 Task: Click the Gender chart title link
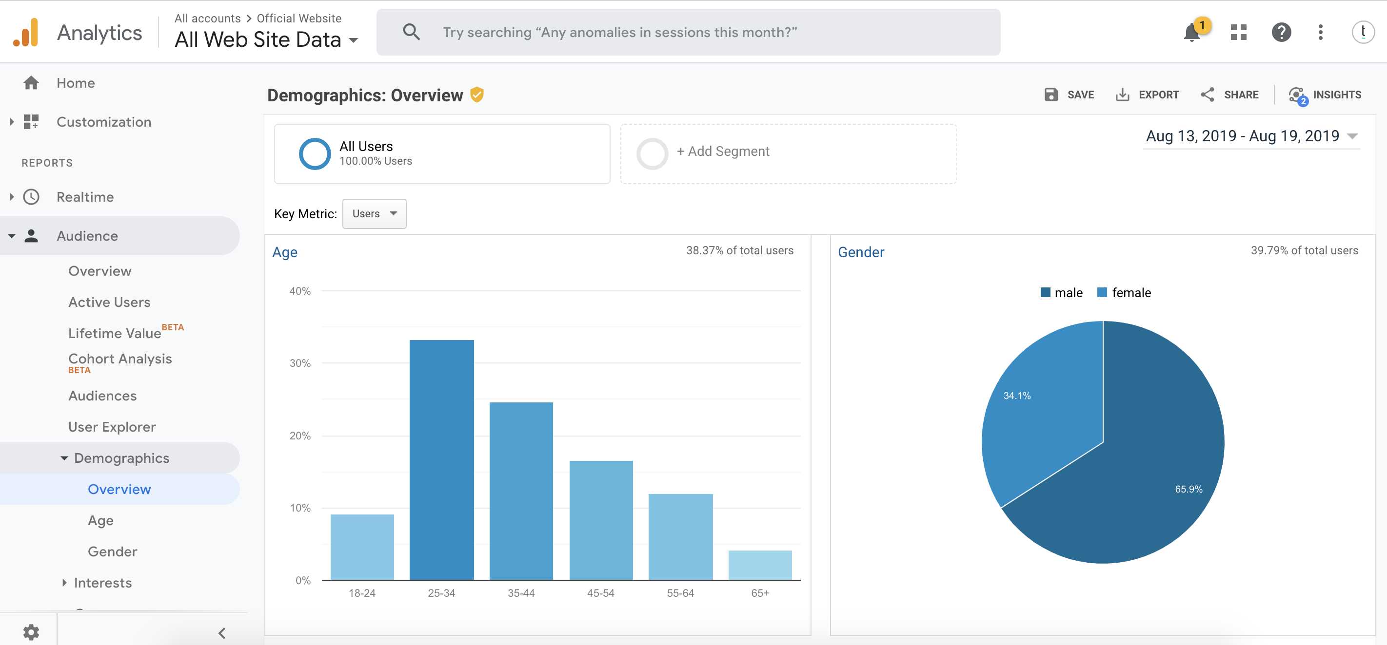860,252
